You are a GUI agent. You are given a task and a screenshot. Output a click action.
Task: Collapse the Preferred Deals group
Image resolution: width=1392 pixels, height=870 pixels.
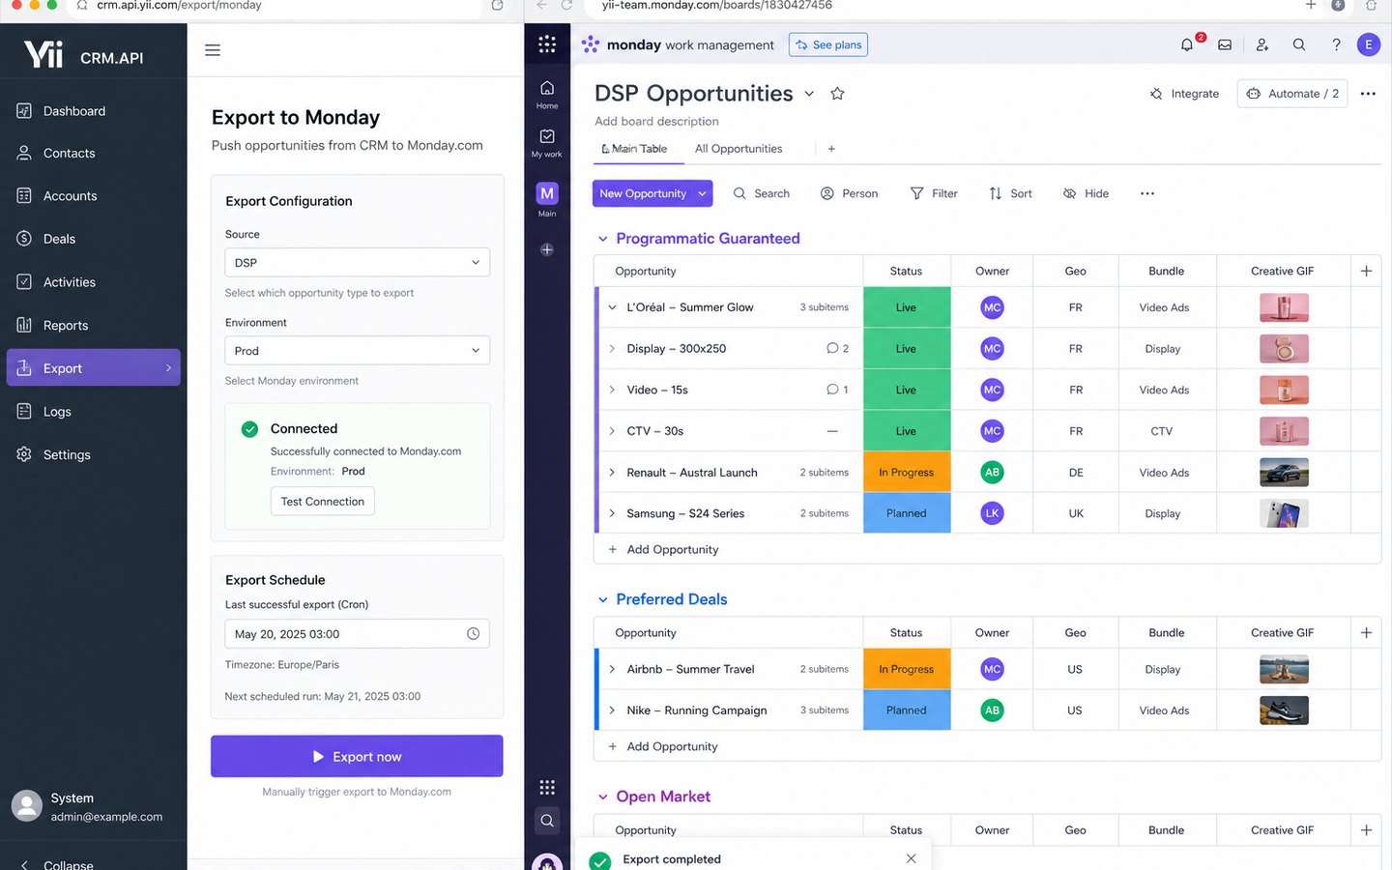(x=603, y=600)
